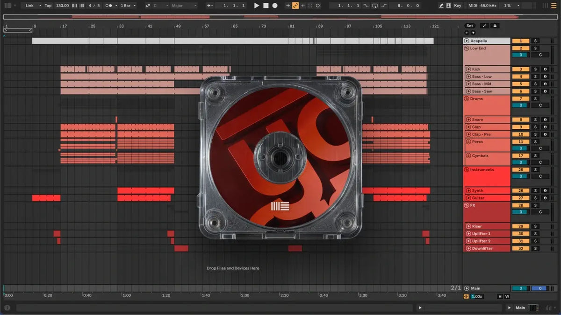Click the Tap tempo button
Image resolution: width=561 pixels, height=315 pixels.
(48, 6)
